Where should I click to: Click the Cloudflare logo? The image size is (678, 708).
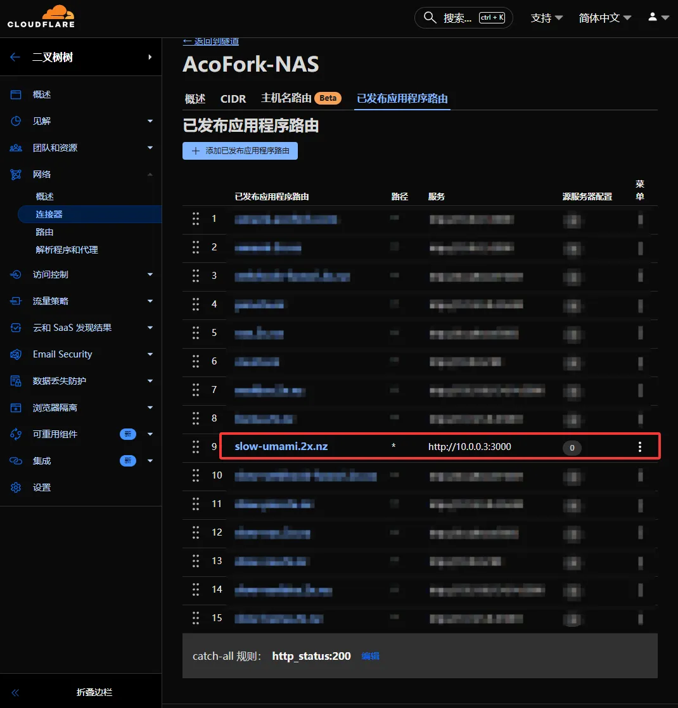click(x=41, y=16)
